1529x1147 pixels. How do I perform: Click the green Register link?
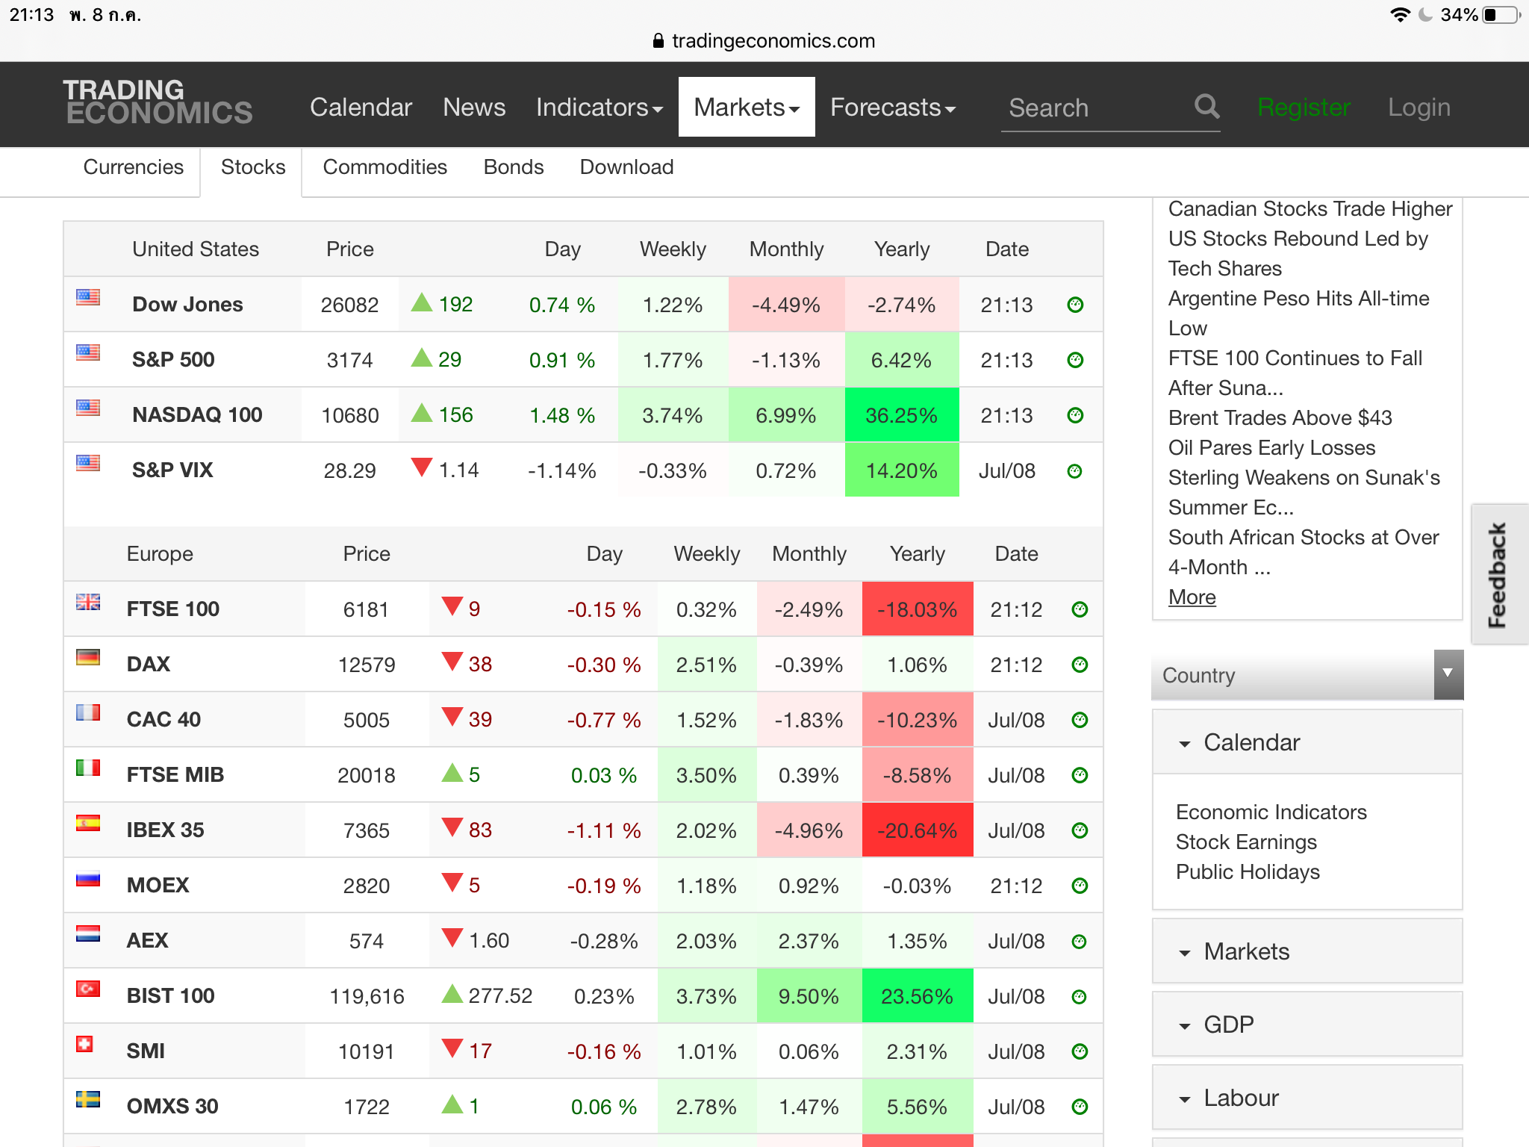[x=1304, y=108]
